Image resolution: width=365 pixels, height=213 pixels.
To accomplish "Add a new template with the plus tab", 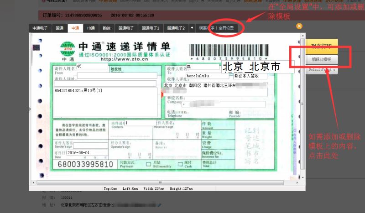I will click(x=192, y=28).
